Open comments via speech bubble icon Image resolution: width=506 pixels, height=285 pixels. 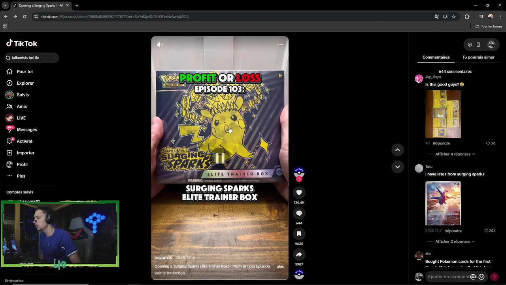coord(299,213)
